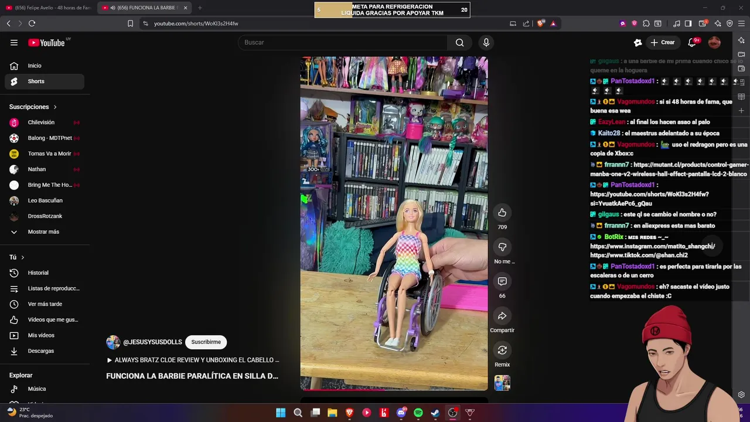Open Historial watch history
Image resolution: width=750 pixels, height=422 pixels.
tap(45, 273)
